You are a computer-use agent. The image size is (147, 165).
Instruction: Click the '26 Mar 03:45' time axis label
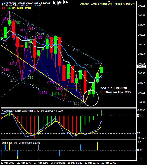(109, 163)
